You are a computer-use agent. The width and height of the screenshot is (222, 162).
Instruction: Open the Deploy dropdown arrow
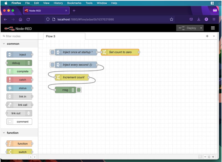tap(201, 28)
